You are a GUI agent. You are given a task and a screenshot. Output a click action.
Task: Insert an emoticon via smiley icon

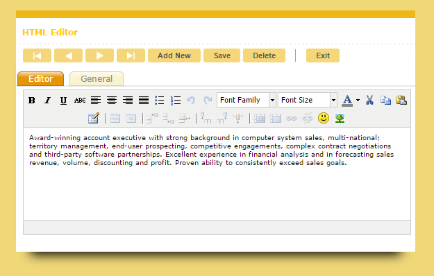[324, 119]
